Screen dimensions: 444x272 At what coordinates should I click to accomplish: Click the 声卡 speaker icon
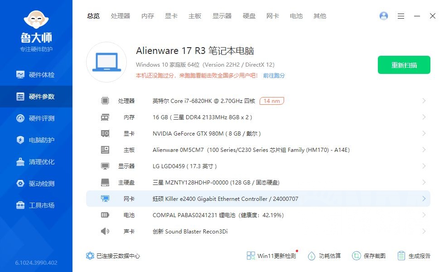105,231
